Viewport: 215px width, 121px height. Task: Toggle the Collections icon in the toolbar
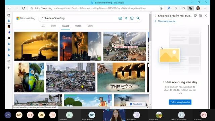click(x=190, y=8)
